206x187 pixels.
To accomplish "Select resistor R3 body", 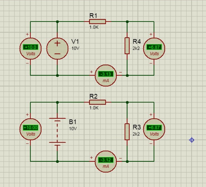I will (127, 132).
